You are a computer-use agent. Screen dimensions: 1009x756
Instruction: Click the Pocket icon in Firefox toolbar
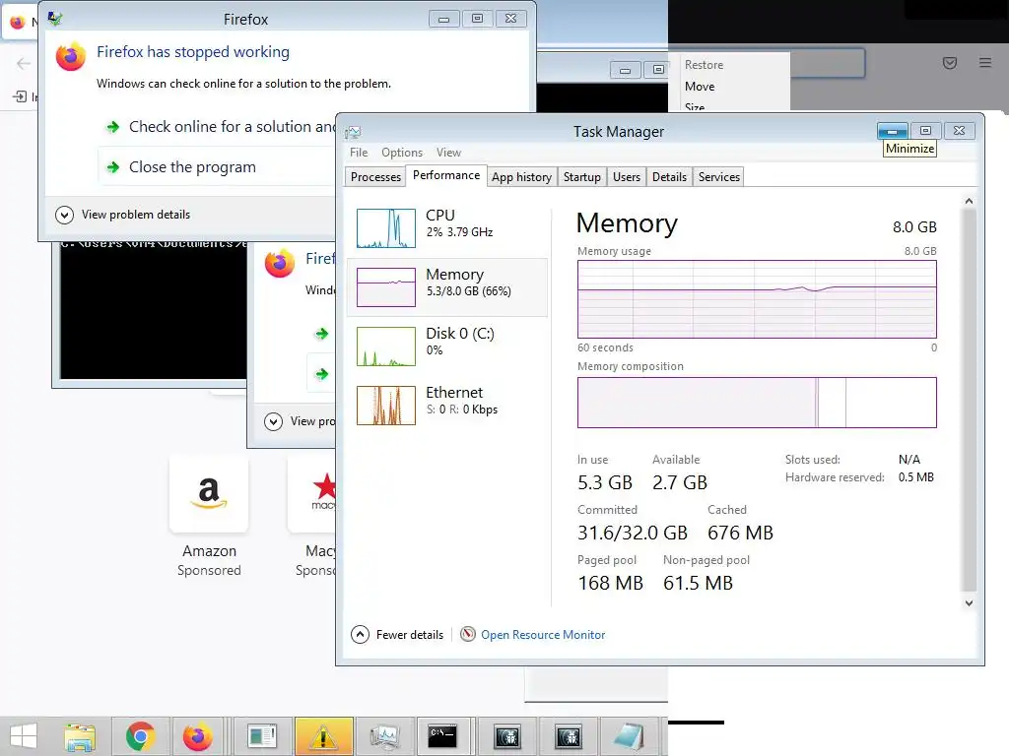(x=949, y=63)
